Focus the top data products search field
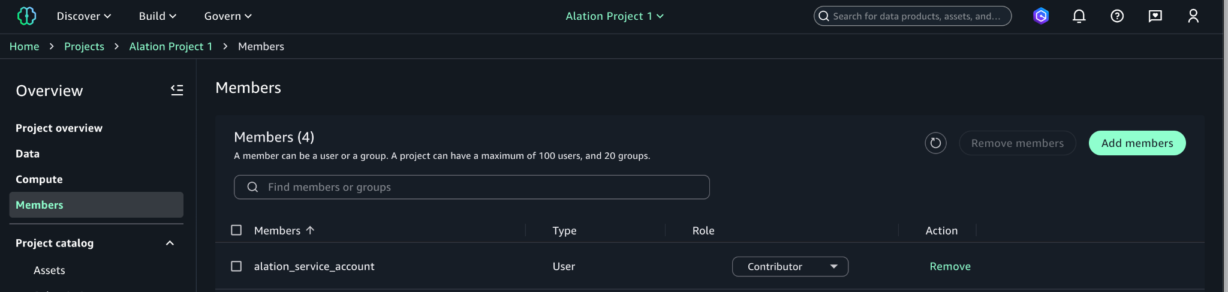This screenshot has width=1228, height=292. tap(913, 16)
